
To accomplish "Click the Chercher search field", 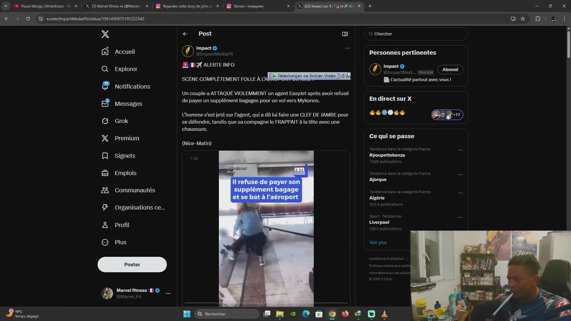I will 416,34.
